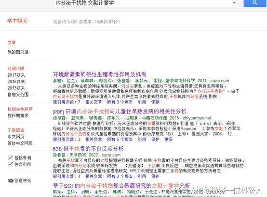Image resolution: width=267 pixels, height=197 pixels.
Task: Click the 找到约 1,400 条结果 text
Action: [x=72, y=22]
